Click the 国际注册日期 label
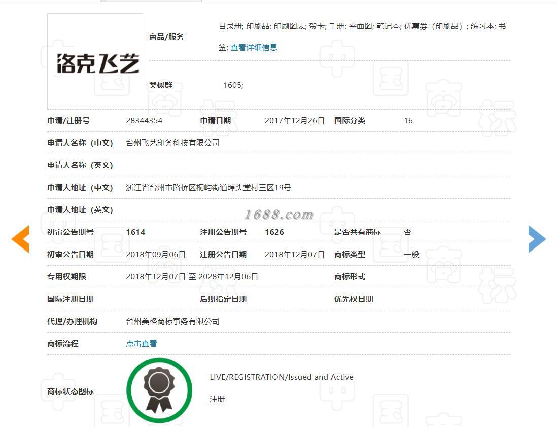Image resolution: width=557 pixels, height=427 pixels. coord(71,299)
